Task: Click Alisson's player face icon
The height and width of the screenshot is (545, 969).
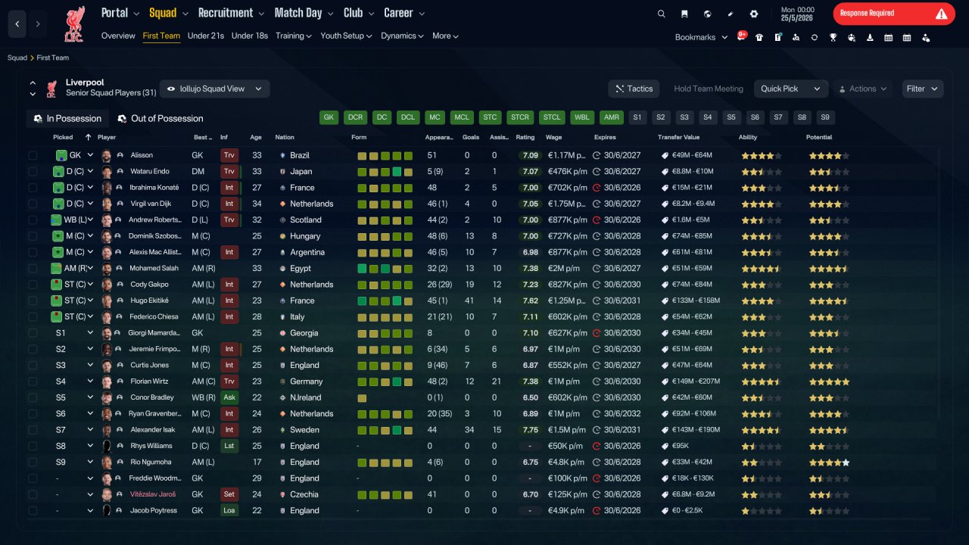Action: pos(107,155)
